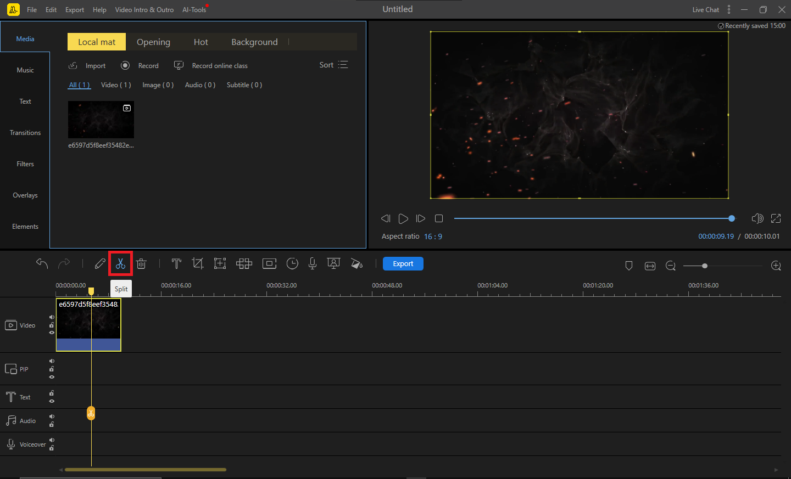Filter media by Video ( 1 )
791x479 pixels.
pyautogui.click(x=116, y=85)
